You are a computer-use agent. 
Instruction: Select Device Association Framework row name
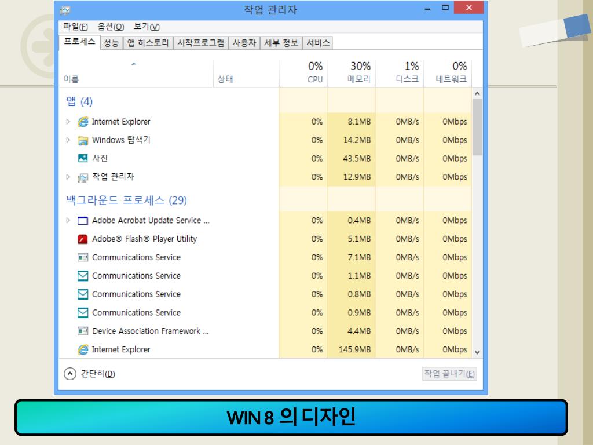pyautogui.click(x=150, y=331)
